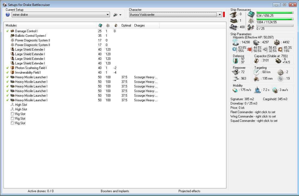Click Wing Commander - right click to set
Image resolution: width=299 pixels, height=196 pixels.
(253, 116)
